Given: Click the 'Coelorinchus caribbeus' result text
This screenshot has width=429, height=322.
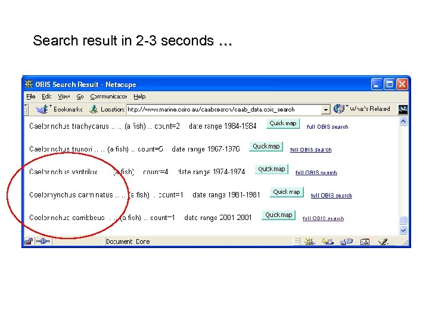Looking at the screenshot, I should pyautogui.click(x=67, y=218).
